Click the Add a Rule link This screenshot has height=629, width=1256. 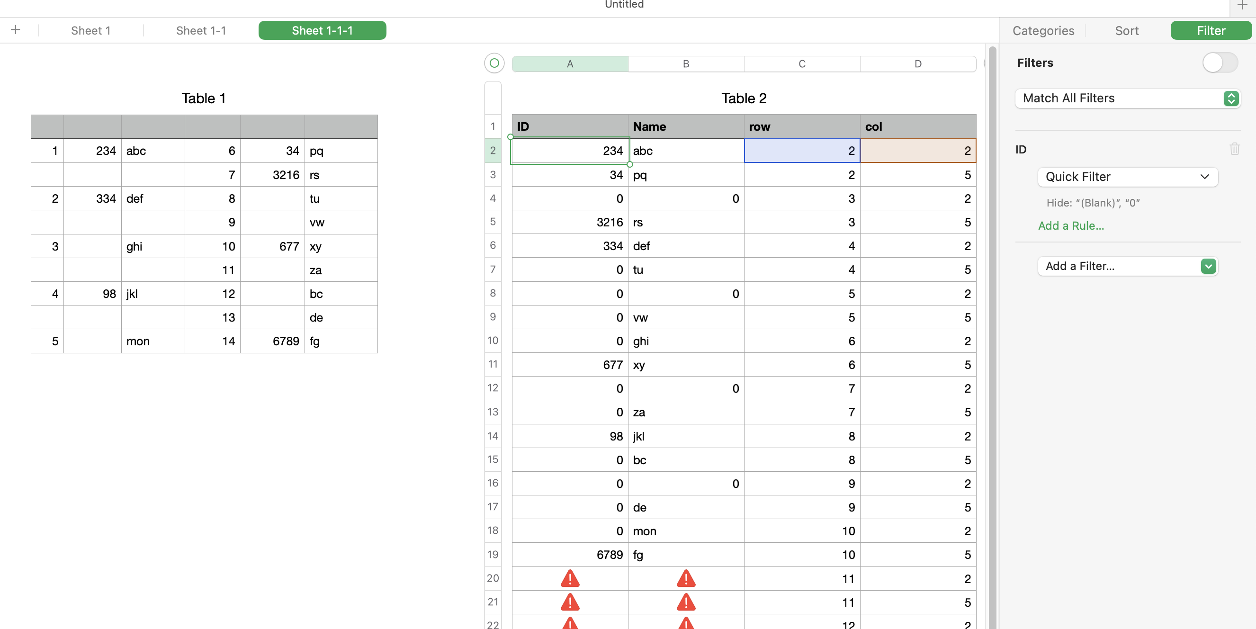(1070, 226)
